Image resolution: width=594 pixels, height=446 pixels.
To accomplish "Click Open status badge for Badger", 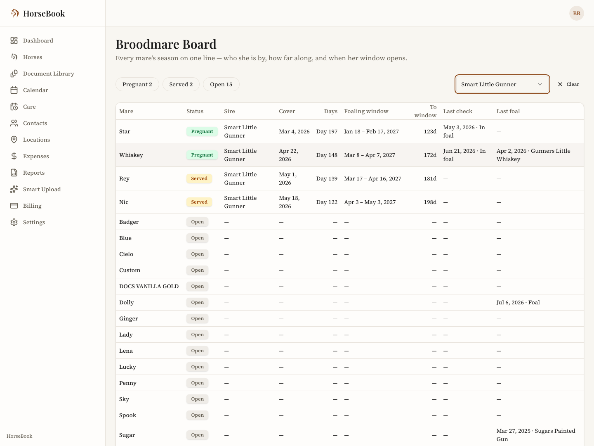I will [x=198, y=222].
